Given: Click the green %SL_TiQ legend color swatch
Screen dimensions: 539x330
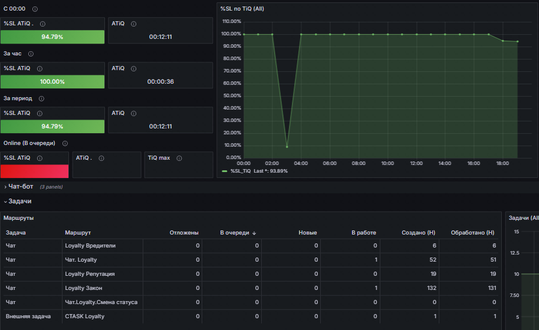Looking at the screenshot, I should pos(225,171).
